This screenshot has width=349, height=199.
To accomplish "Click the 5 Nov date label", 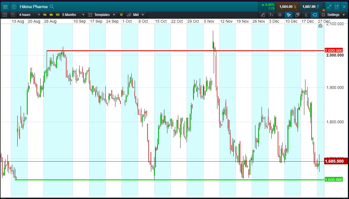I will click(209, 21).
